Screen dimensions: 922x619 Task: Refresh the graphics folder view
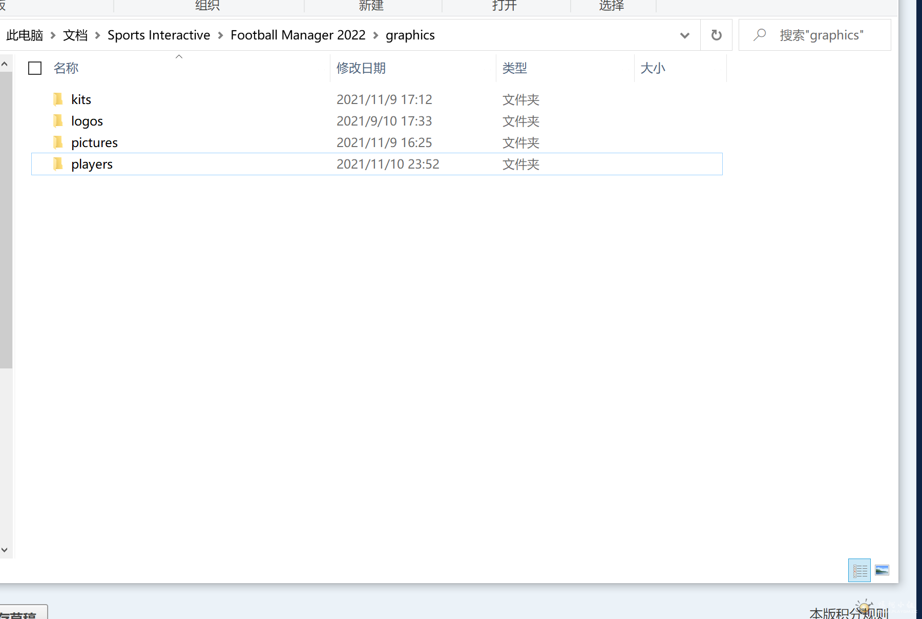coord(716,35)
